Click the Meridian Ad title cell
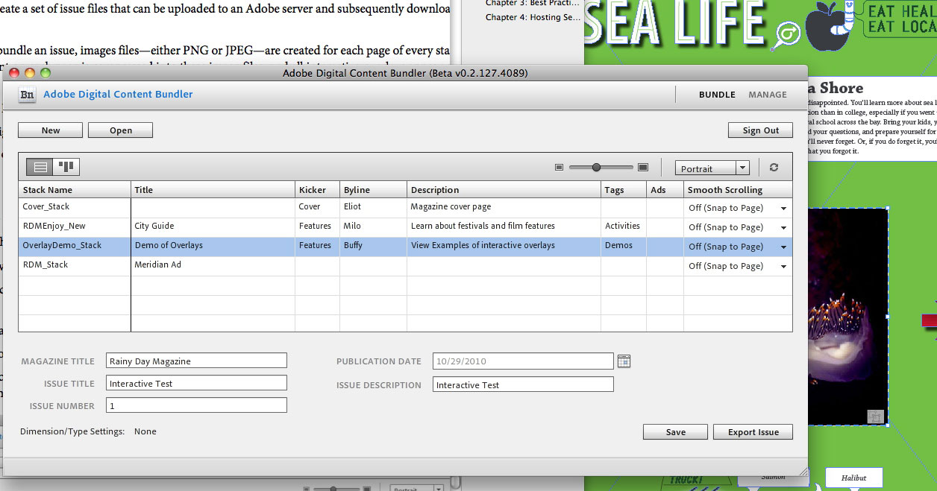The height and width of the screenshot is (491, 937). (213, 264)
